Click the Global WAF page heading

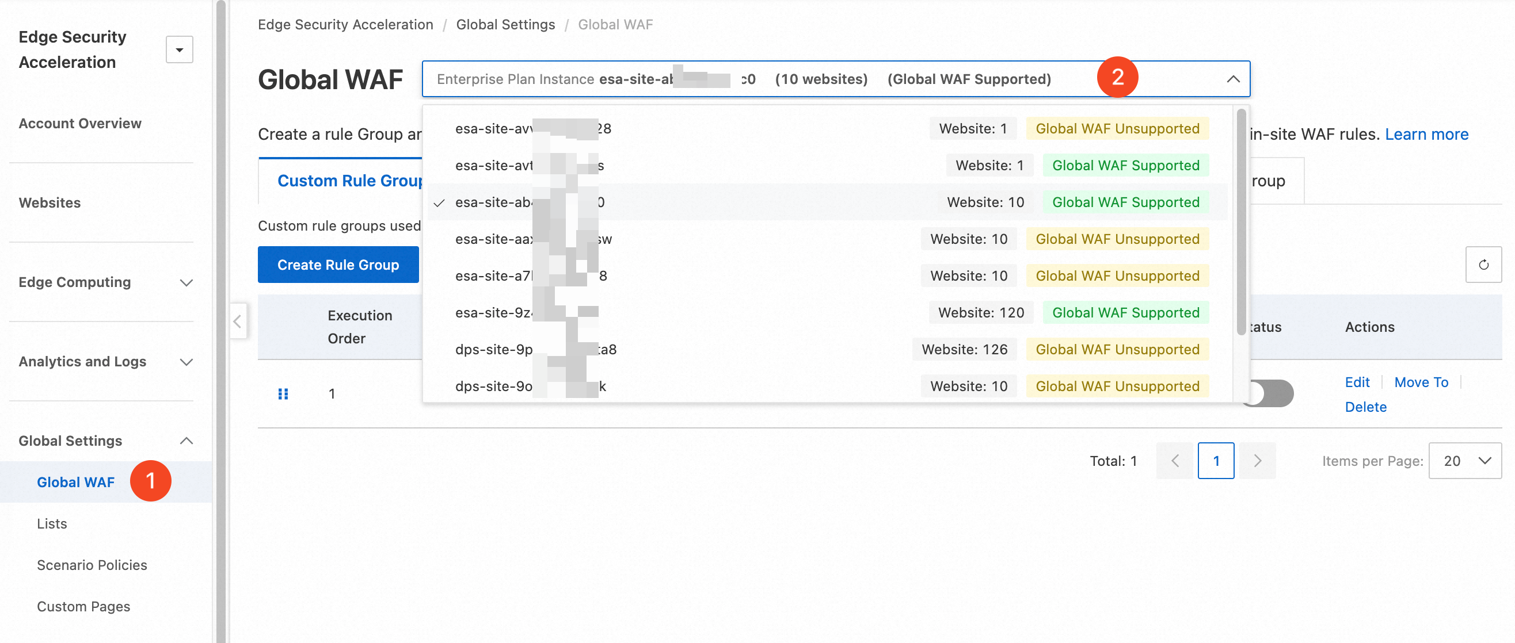tap(330, 79)
